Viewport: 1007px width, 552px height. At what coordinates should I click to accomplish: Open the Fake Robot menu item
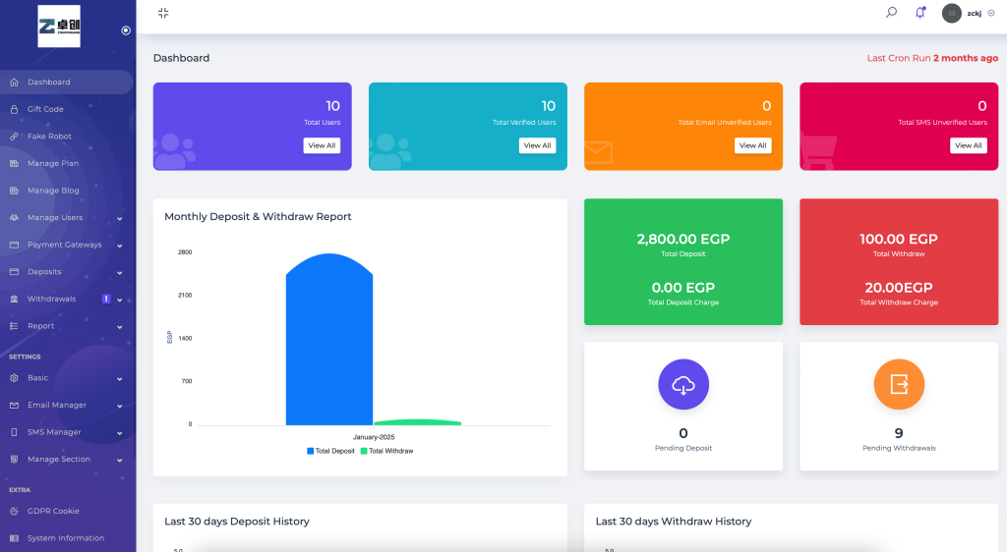tap(66, 136)
